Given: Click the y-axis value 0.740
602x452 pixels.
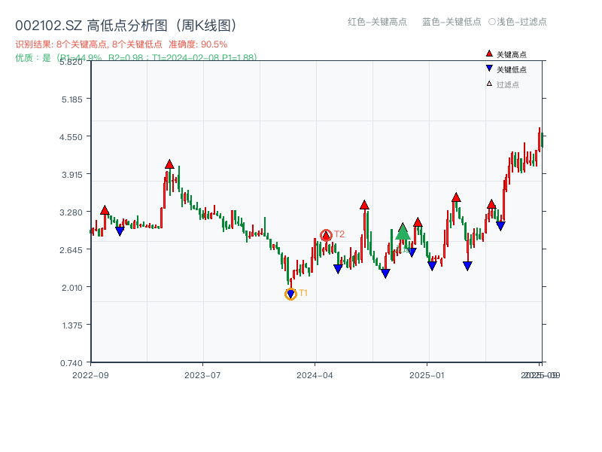Looking at the screenshot, I should (x=71, y=363).
